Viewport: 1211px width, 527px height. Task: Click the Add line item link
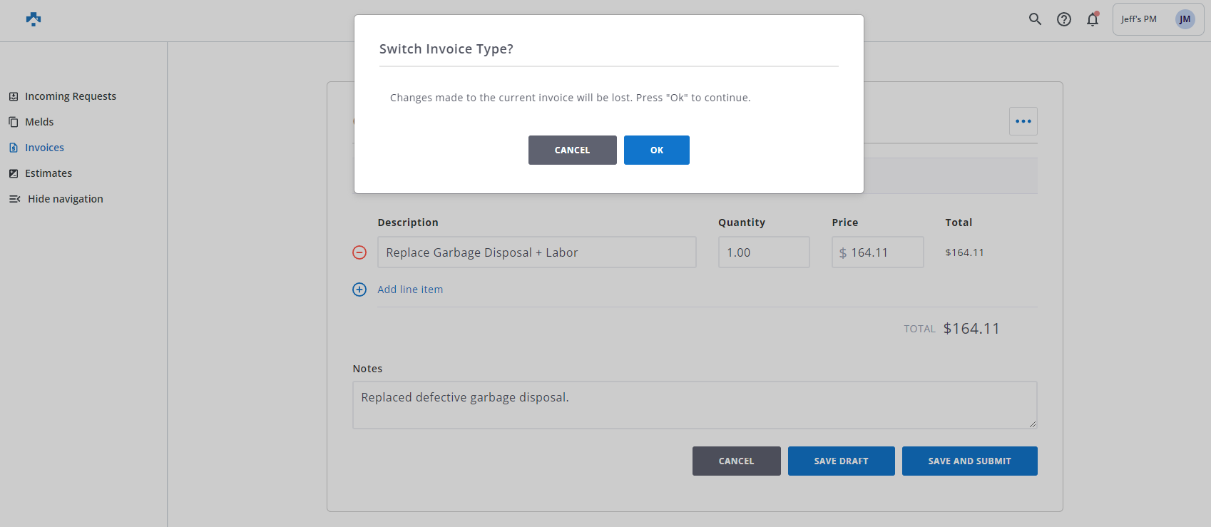point(410,290)
